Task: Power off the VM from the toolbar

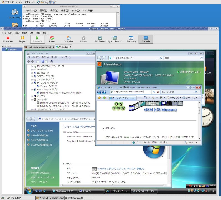Action: click(x=8, y=39)
